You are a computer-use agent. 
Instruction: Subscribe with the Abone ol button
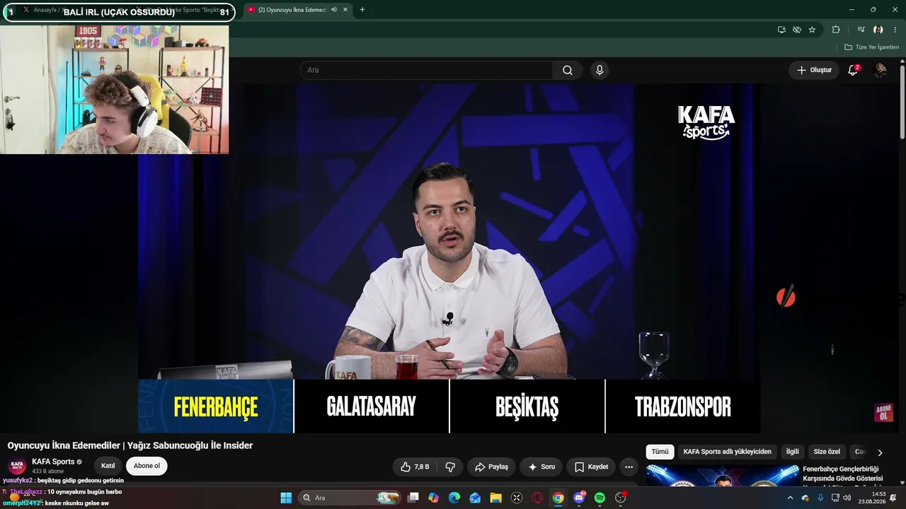tap(147, 466)
